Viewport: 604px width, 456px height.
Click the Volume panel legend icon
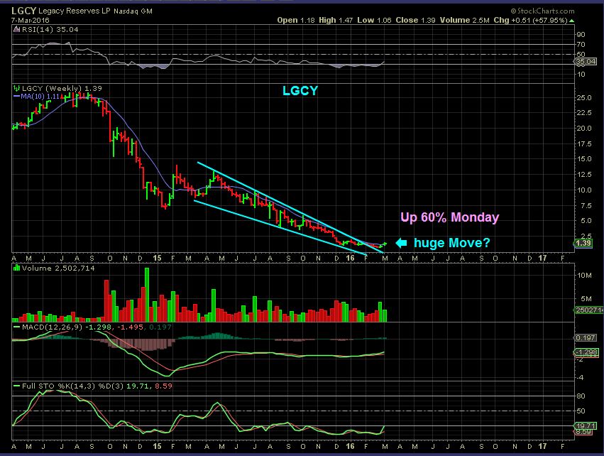[16, 267]
